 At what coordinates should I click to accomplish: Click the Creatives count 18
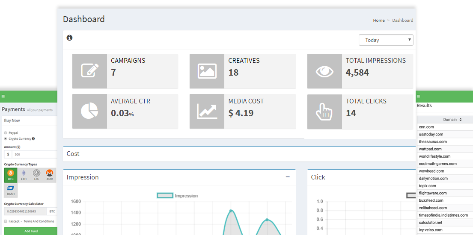click(x=233, y=73)
